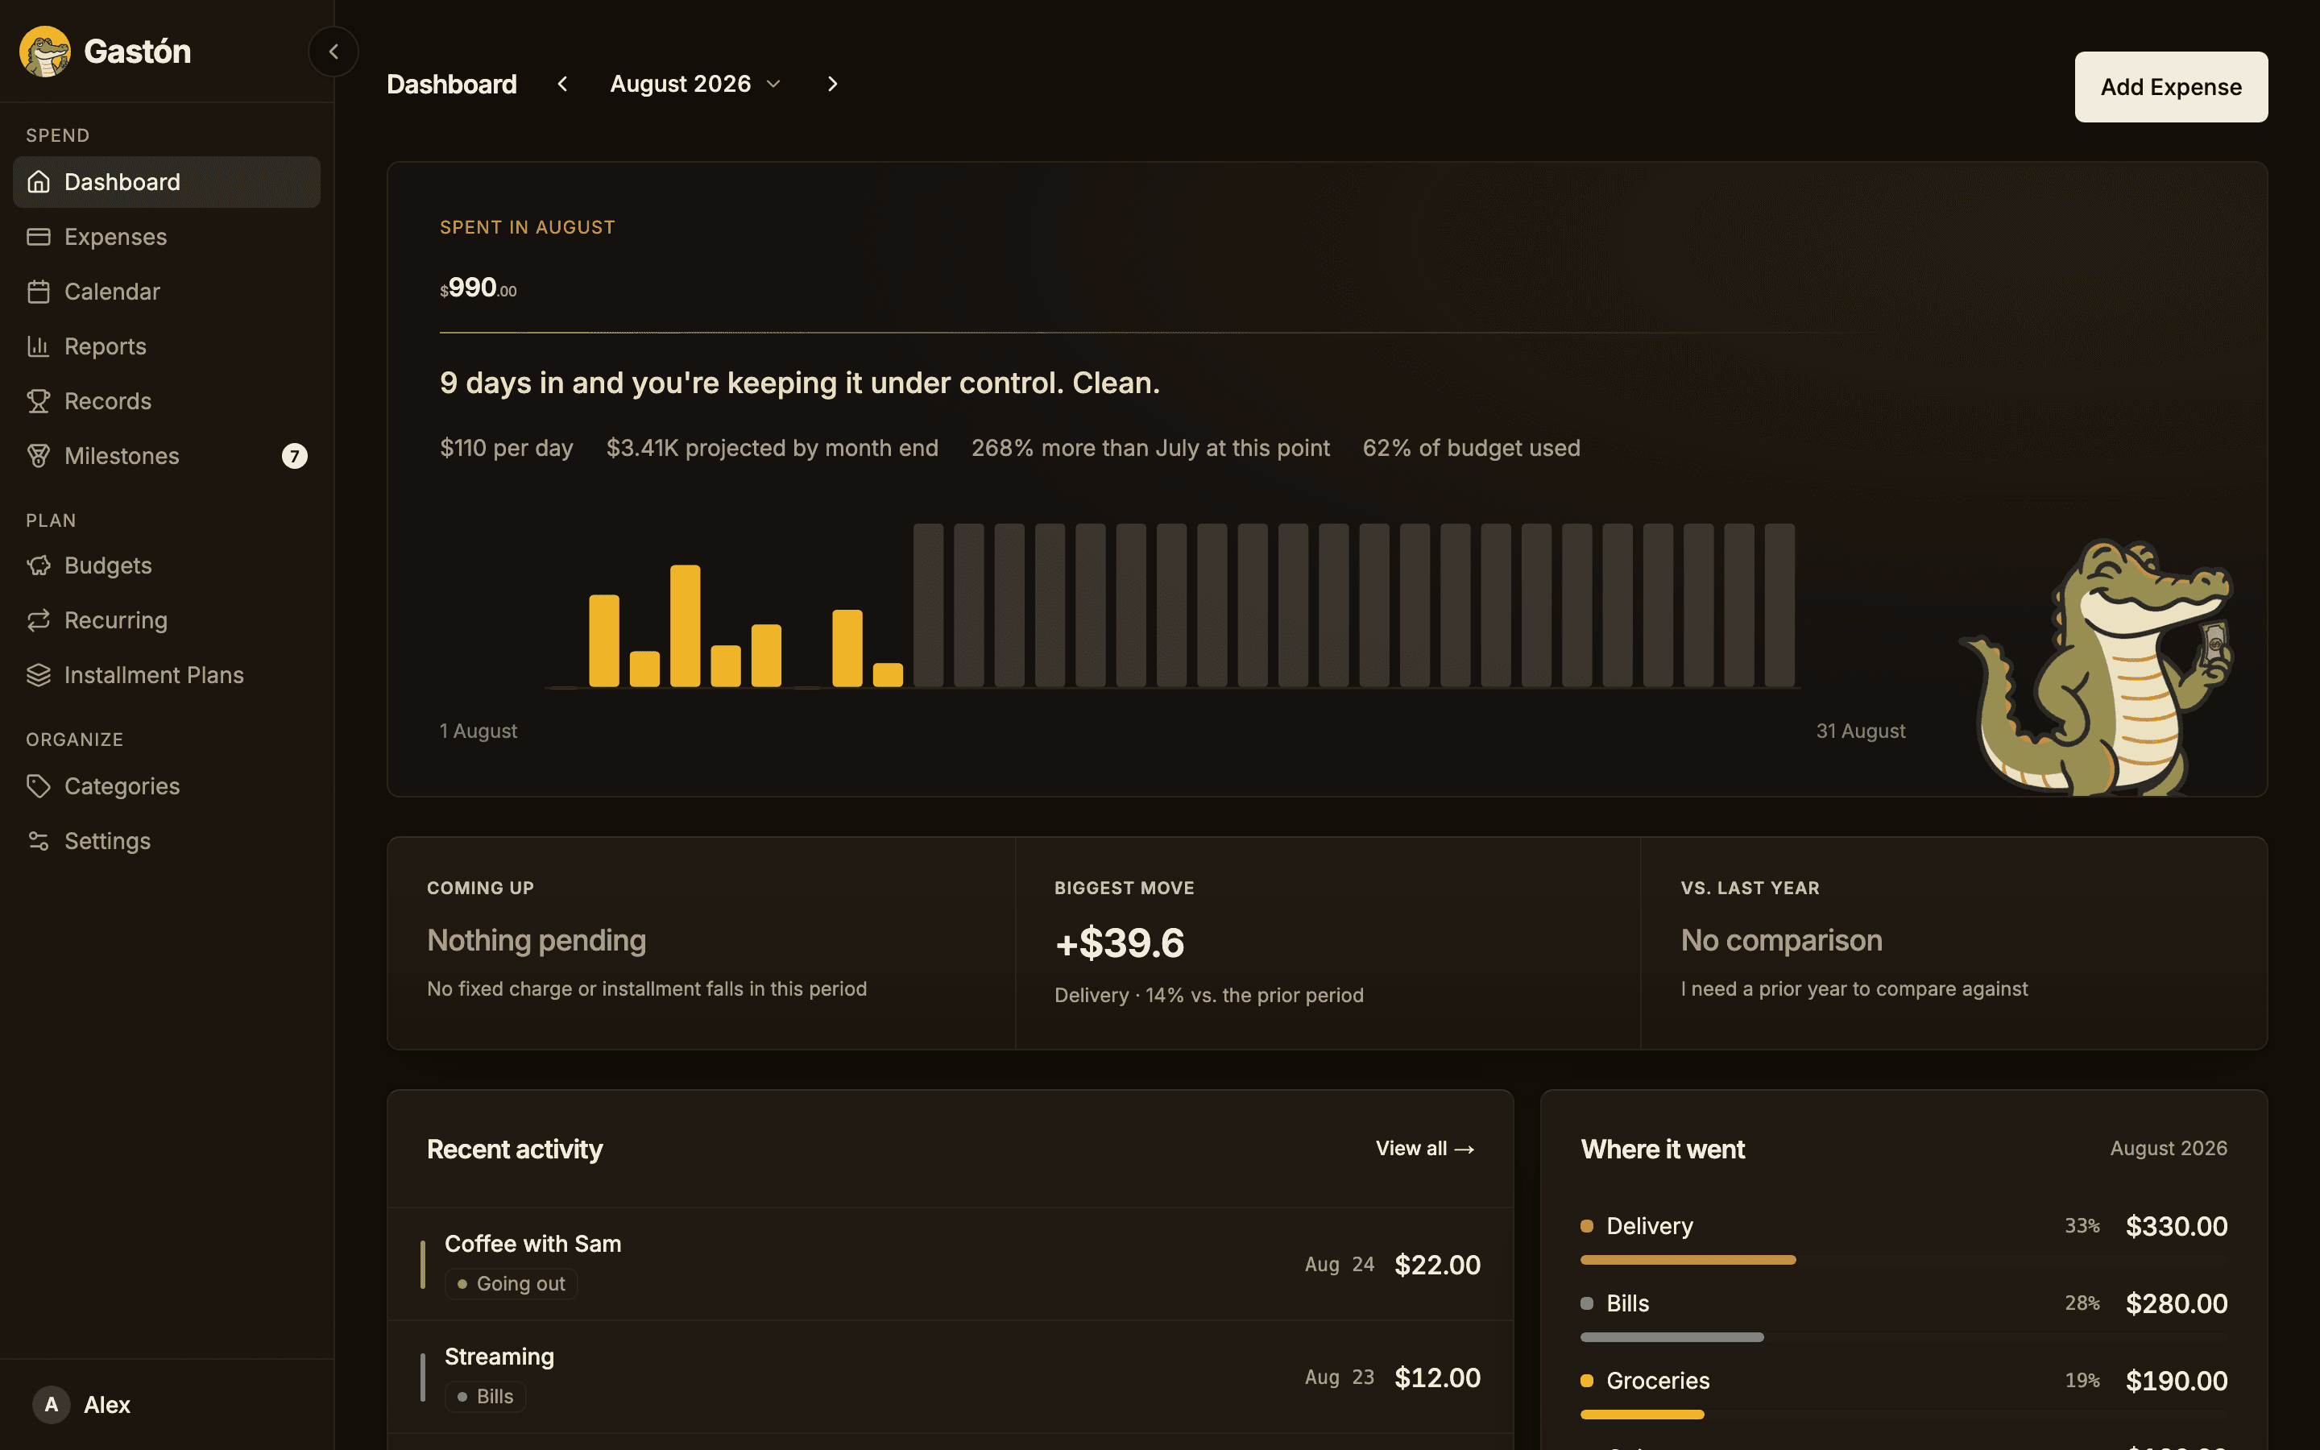Screen dimensions: 2320x1450
Task: Click the Groceries category progress bar
Action: [x=1643, y=1415]
